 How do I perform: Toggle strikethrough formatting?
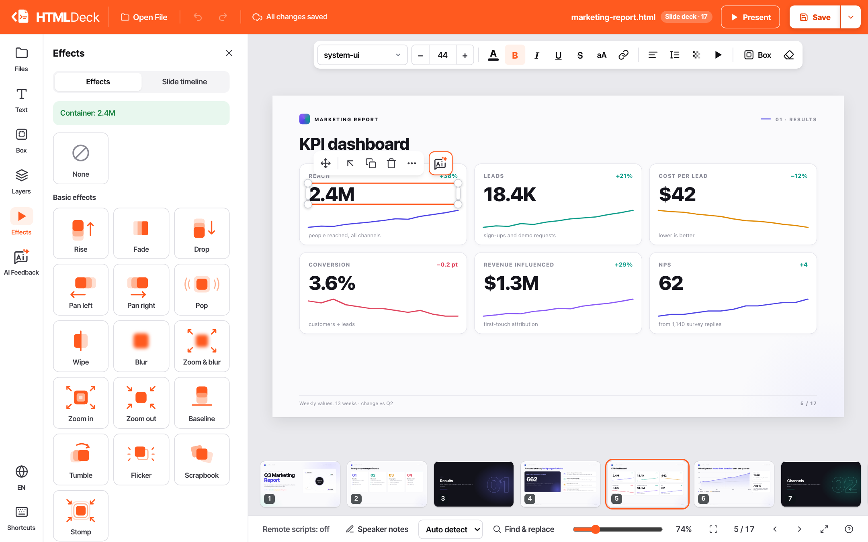pyautogui.click(x=580, y=55)
